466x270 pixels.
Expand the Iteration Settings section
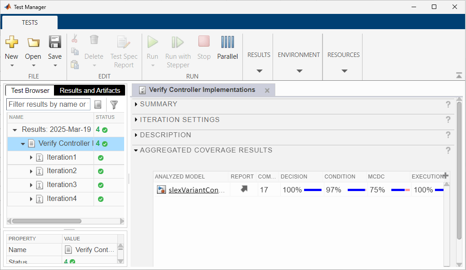click(136, 120)
